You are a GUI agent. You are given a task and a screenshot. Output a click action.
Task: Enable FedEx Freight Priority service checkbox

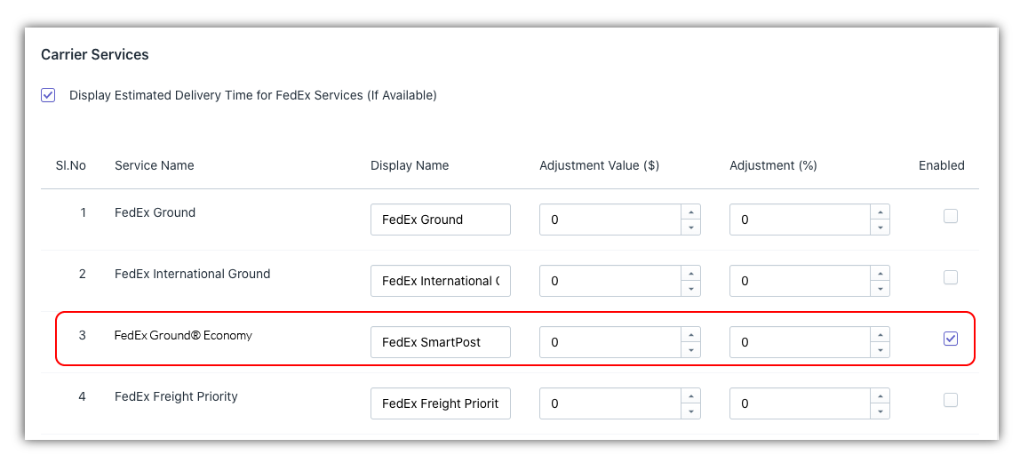point(950,400)
